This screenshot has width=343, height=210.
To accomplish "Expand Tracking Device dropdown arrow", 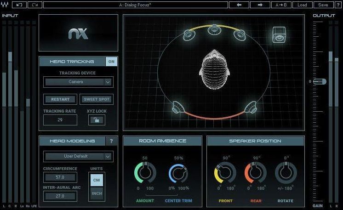I will 108,82.
